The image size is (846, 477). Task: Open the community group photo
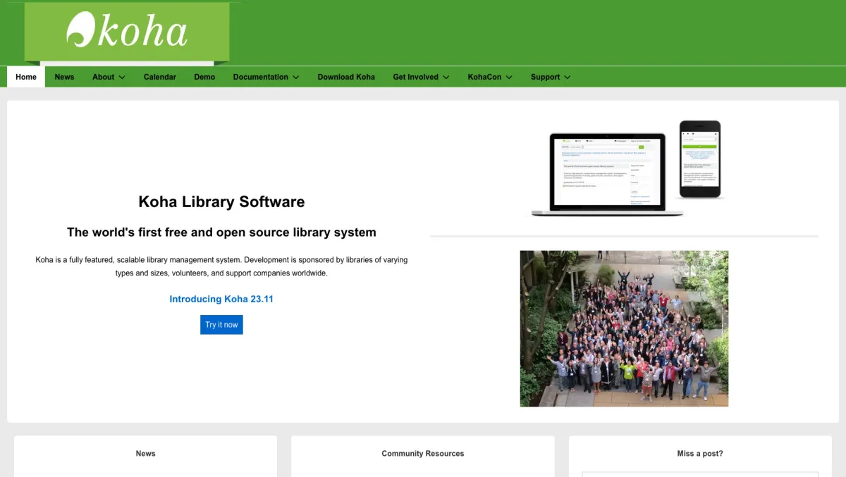coord(624,328)
